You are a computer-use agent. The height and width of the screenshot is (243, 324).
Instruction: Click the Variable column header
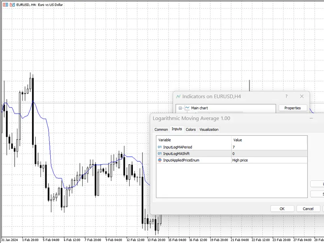click(194, 140)
